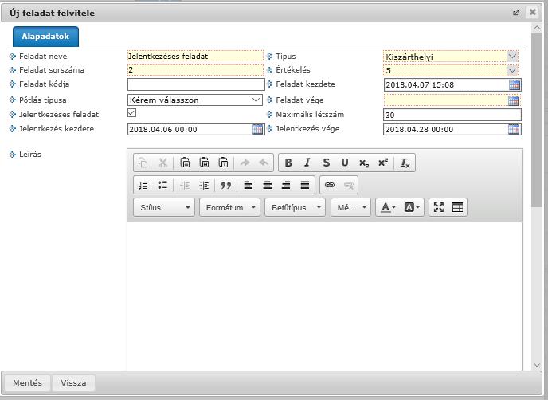This screenshot has height=400, width=548.
Task: Open calendar for Jelentkezés vége
Action: [x=514, y=129]
